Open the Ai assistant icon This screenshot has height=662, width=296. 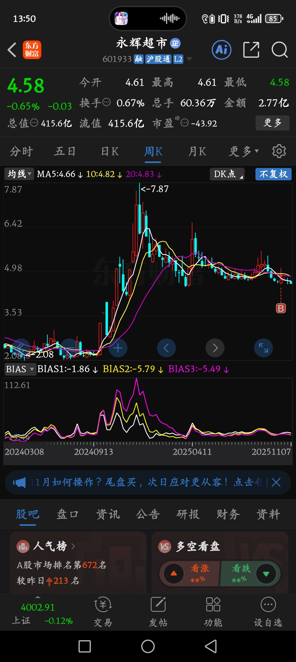(x=221, y=50)
